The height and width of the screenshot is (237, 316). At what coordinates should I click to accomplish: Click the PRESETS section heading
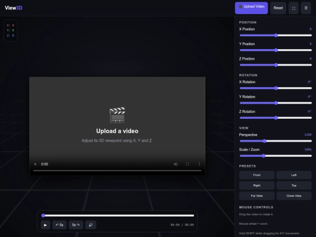pos(248,166)
